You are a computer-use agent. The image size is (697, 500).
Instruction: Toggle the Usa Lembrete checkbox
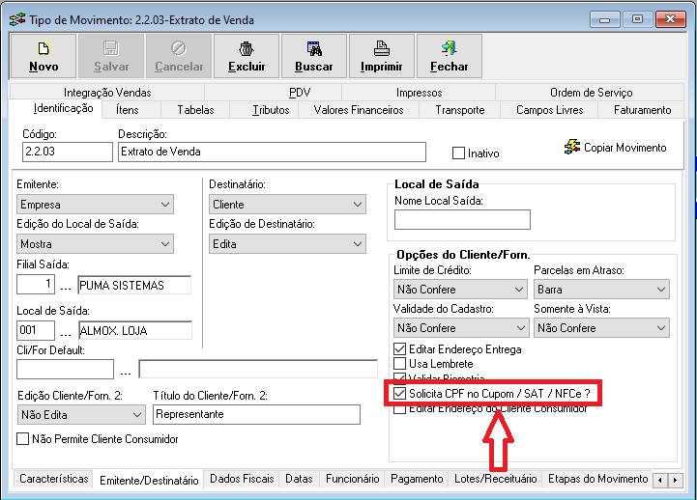click(400, 364)
